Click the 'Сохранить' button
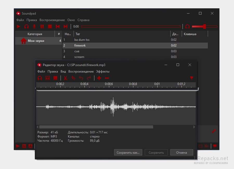The width and height of the screenshot is (234, 169). pyautogui.click(x=156, y=152)
